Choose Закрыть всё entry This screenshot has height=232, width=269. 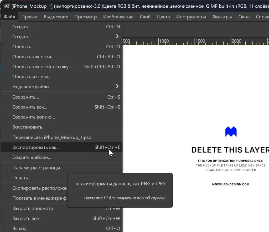(61, 218)
